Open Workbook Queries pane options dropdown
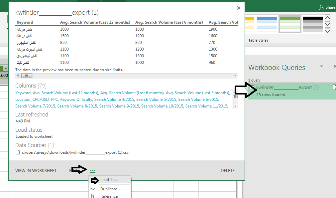The height and width of the screenshot is (198, 336). [x=321, y=67]
